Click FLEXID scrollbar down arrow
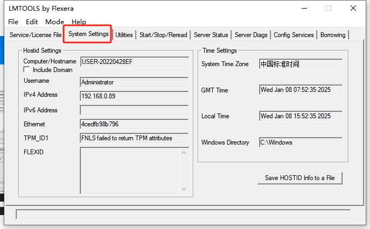Screen dimensions: 370x229 coord(184,189)
